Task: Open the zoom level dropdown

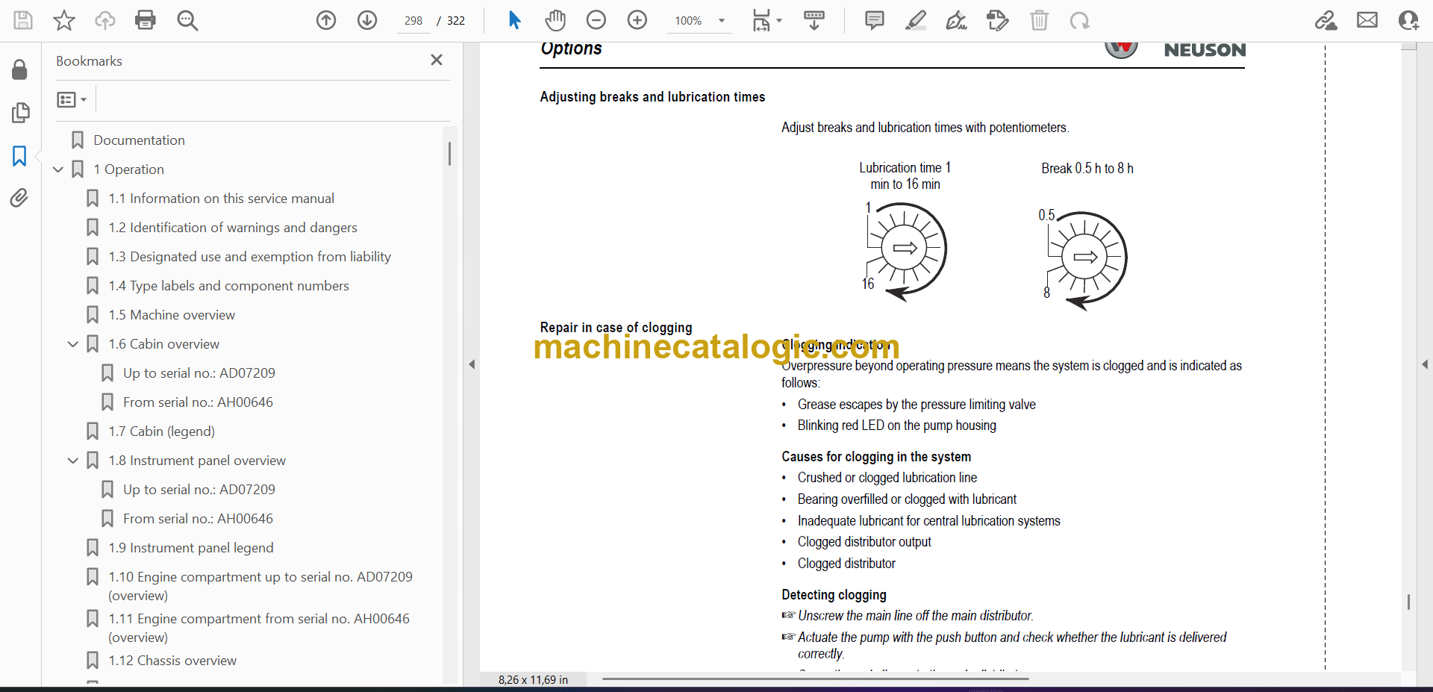Action: point(721,21)
